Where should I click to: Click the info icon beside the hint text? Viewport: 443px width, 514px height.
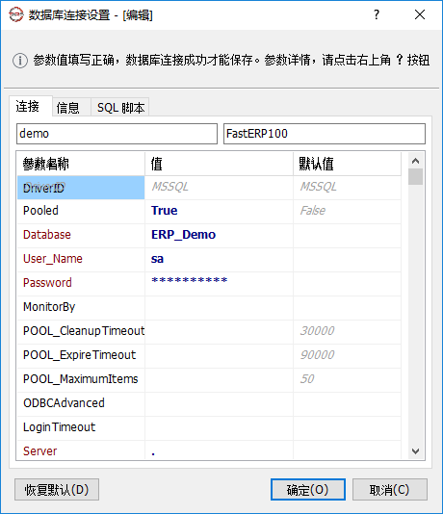(20, 61)
